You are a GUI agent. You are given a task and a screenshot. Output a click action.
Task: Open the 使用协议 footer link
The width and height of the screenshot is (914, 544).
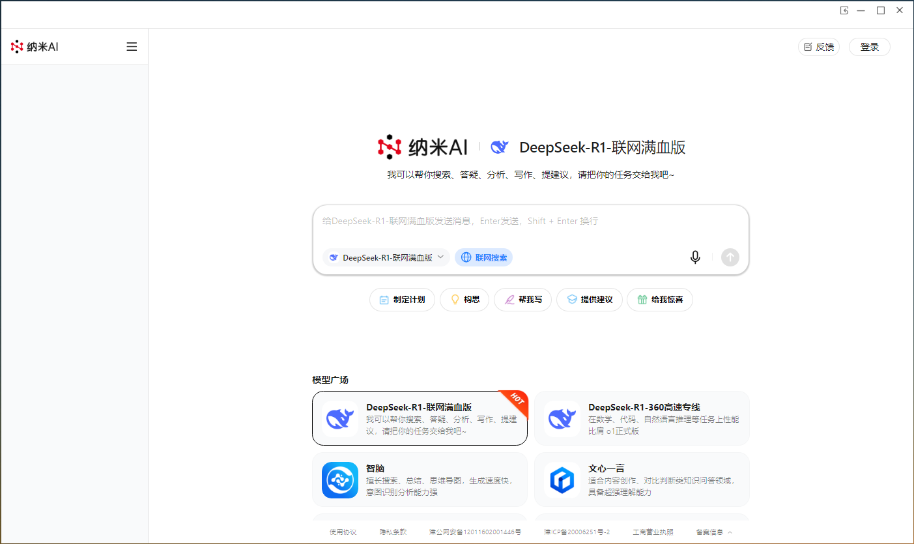point(343,532)
